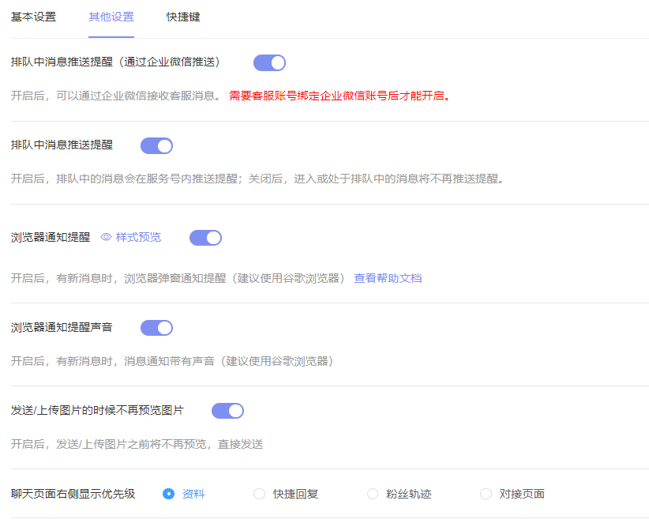Viewport: 649px width, 523px height.
Task: Toggle 发送/上传图片的时候不再预览图片 switch
Action: [227, 411]
